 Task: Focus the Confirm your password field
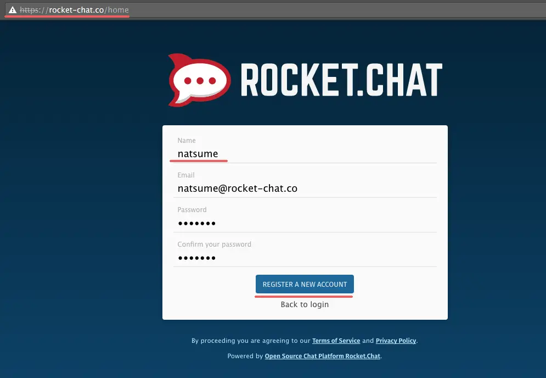click(305, 258)
